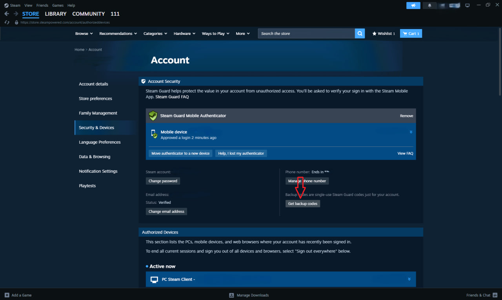Viewport: 502px width, 300px height.
Task: Select Store preferences in the sidebar
Action: [x=95, y=99]
